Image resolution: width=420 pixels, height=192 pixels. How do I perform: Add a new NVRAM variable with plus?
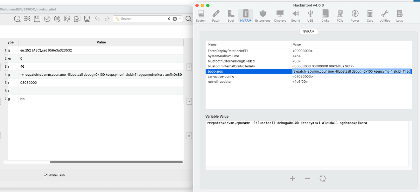(x=292, y=178)
